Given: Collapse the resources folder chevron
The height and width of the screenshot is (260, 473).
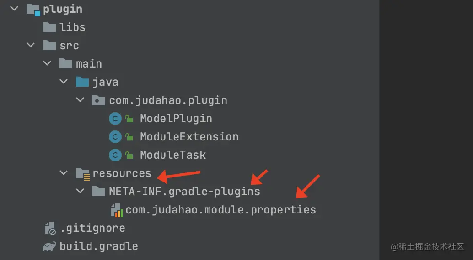Looking at the screenshot, I should coord(63,173).
